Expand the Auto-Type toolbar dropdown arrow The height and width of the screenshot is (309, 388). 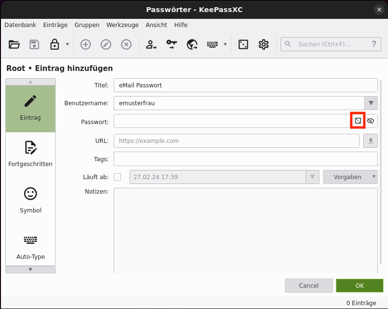225,44
